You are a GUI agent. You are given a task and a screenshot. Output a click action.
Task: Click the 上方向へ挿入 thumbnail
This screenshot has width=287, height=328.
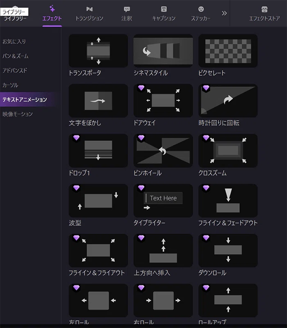[x=163, y=251]
